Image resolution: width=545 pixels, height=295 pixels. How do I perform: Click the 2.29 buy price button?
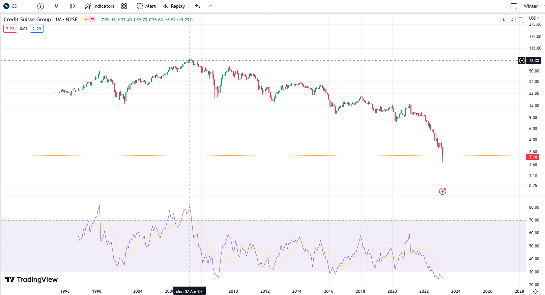pyautogui.click(x=37, y=29)
